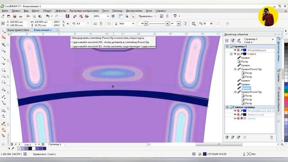This screenshot has height=162, width=288.
Task: Click the delete trash icon in Object Manager
Action: coord(271,137)
